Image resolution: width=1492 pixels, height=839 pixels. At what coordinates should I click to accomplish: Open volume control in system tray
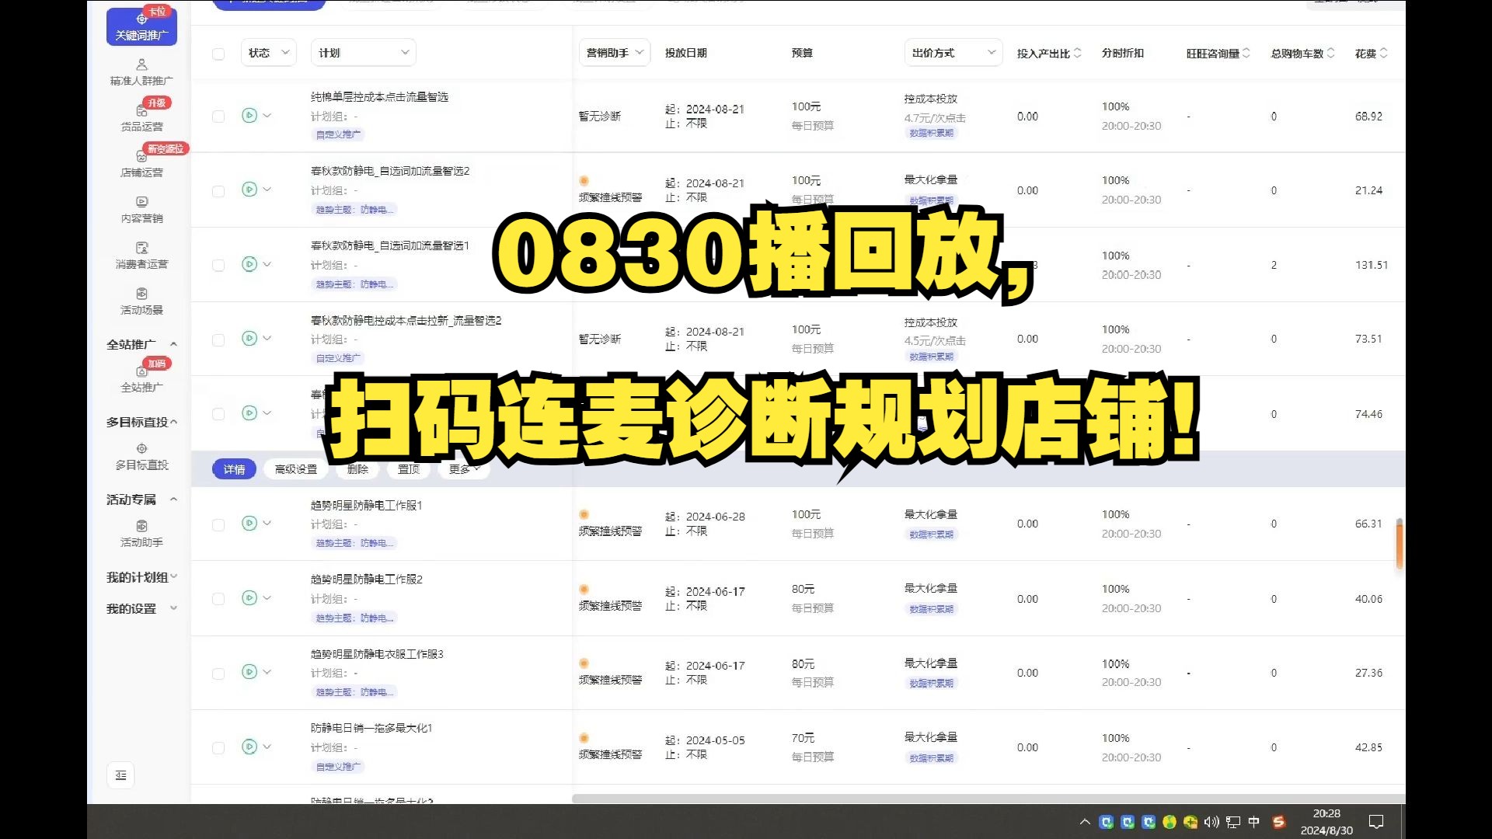point(1211,822)
